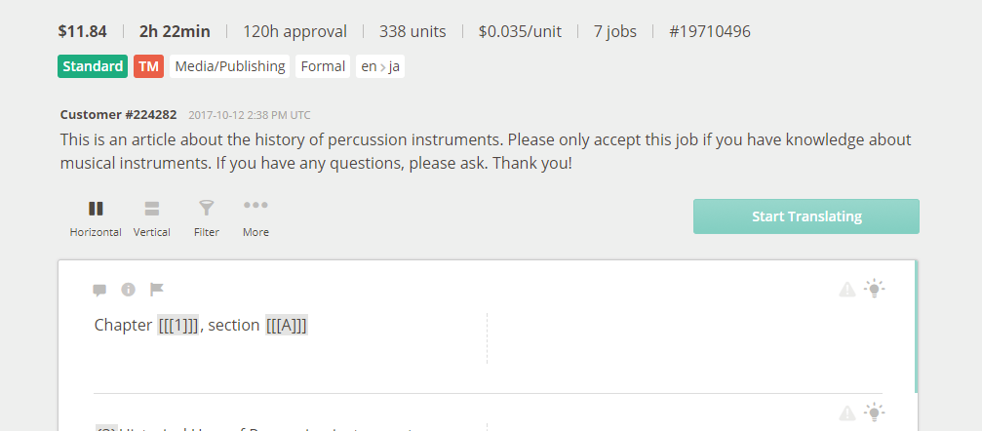
Task: Flag the first segment
Action: (157, 290)
